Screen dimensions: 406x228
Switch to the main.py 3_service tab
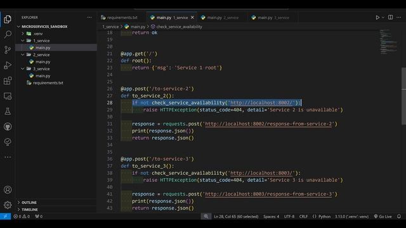(272, 18)
